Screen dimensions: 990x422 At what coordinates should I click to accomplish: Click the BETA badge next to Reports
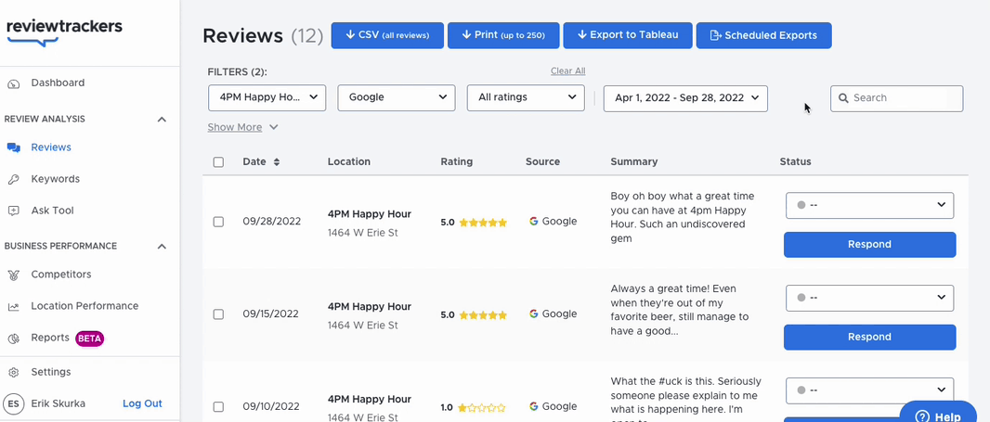pos(90,339)
